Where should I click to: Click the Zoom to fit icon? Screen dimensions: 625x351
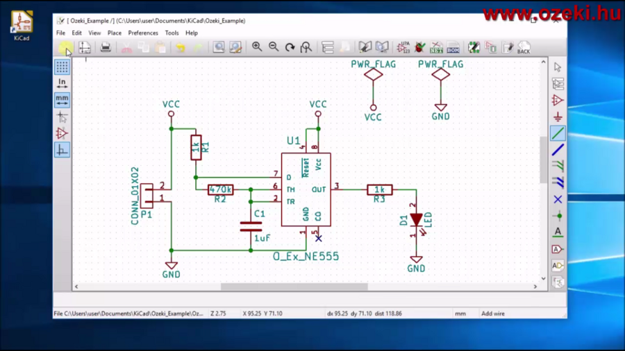[x=306, y=47]
